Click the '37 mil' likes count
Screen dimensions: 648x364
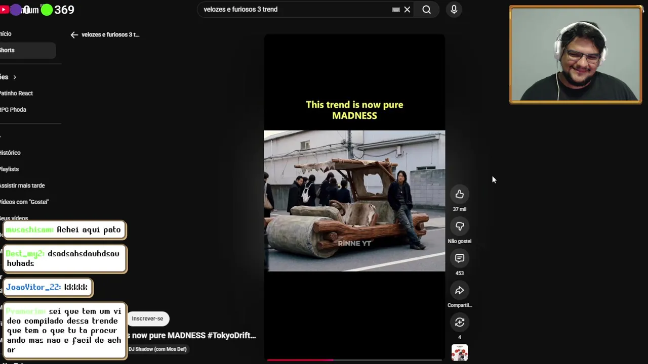[x=459, y=209]
